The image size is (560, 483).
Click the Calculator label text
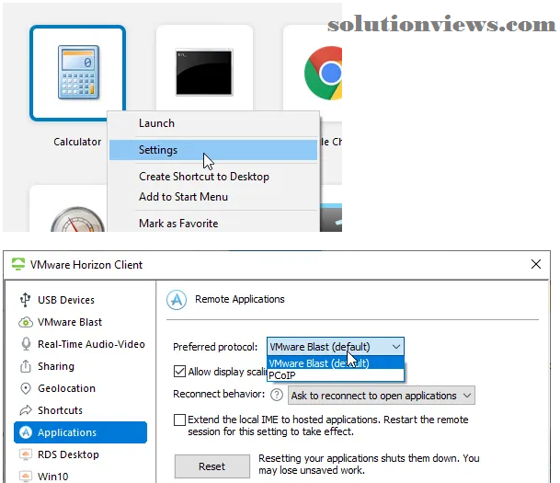77,142
